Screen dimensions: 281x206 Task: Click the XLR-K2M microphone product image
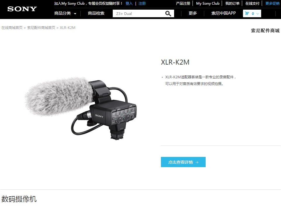[81, 108]
